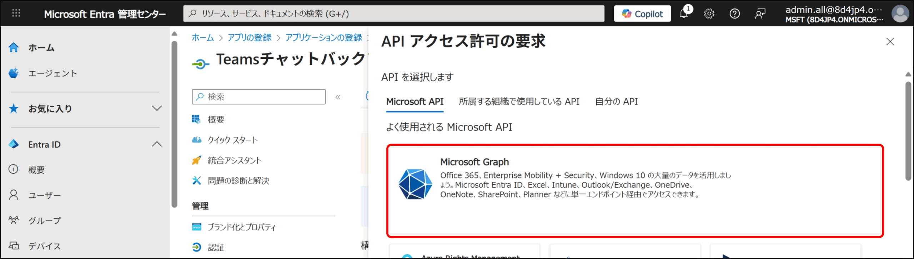Screen dimensions: 914x259
Task: Click the アプリの登録 breadcrumb link
Action: point(250,38)
